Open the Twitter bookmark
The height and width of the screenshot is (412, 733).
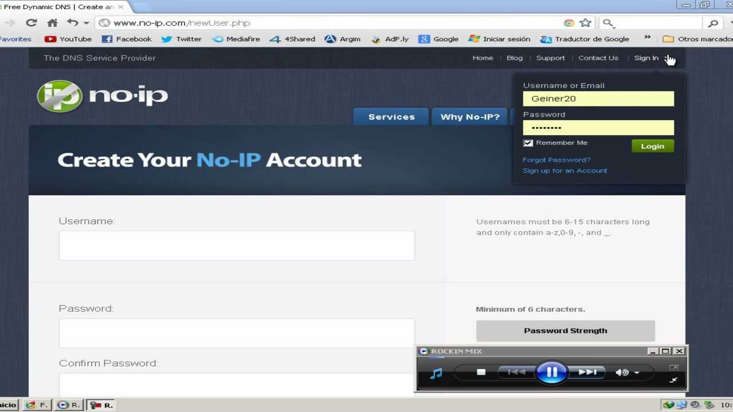tap(182, 39)
